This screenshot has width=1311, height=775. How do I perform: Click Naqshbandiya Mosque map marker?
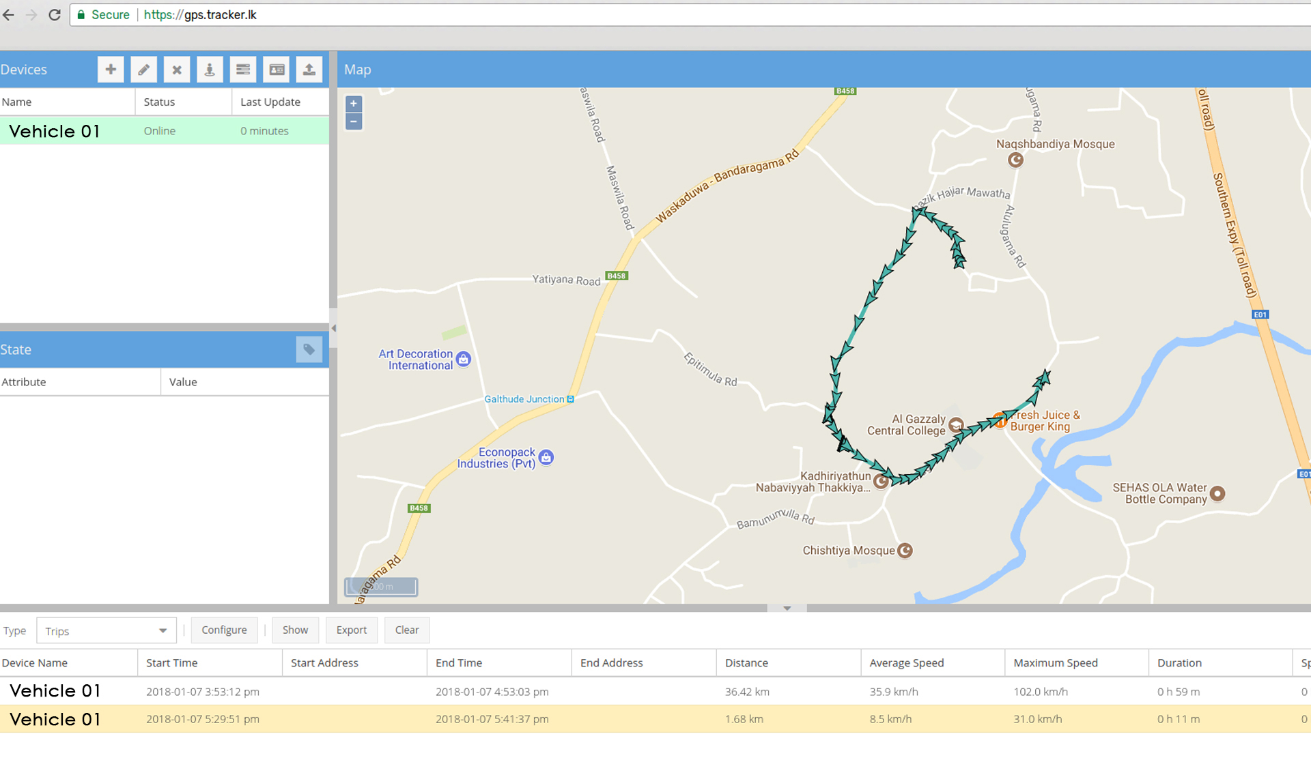[x=1016, y=160]
